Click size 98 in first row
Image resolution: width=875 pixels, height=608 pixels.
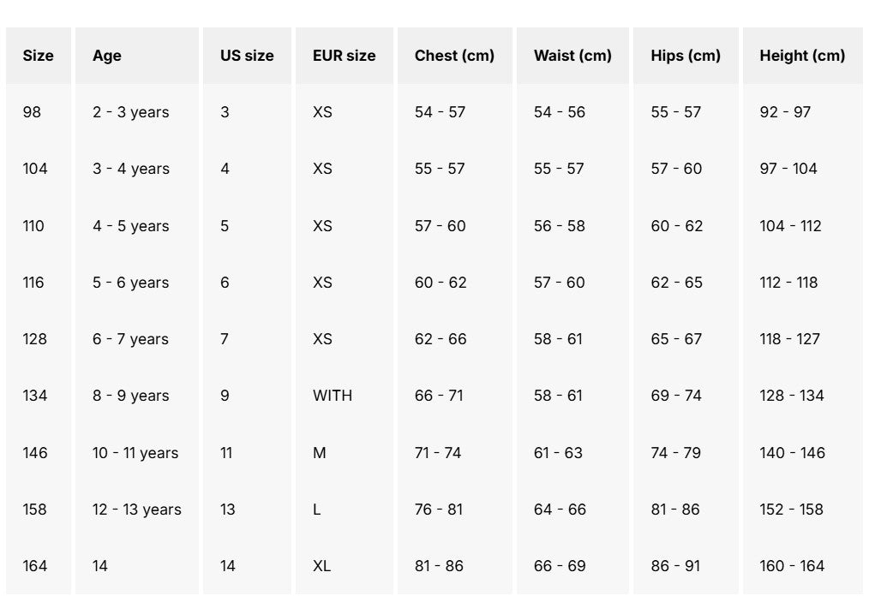click(32, 112)
